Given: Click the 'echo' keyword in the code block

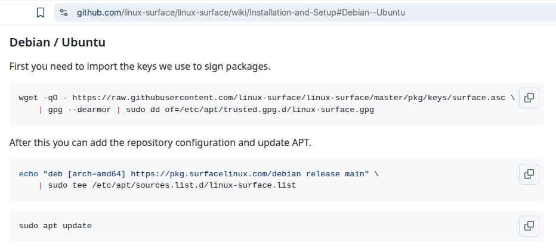Looking at the screenshot, I should (x=29, y=174).
